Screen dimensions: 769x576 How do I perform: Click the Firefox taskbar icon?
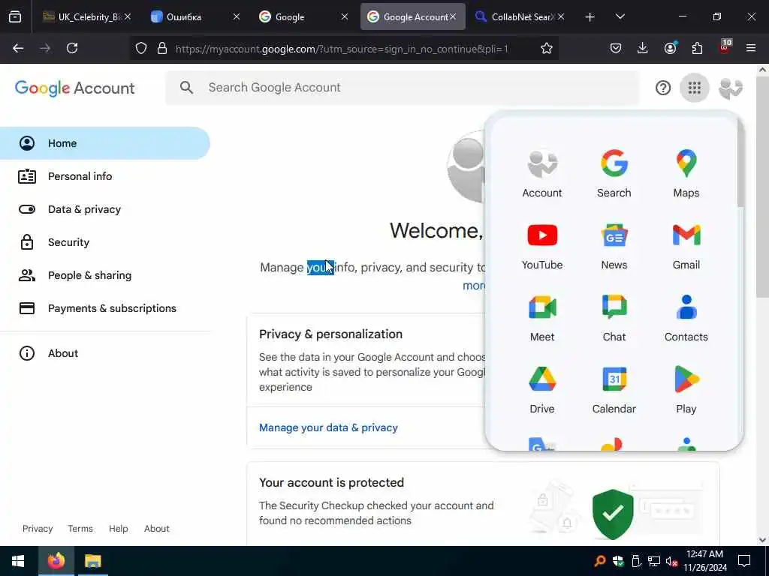(56, 561)
